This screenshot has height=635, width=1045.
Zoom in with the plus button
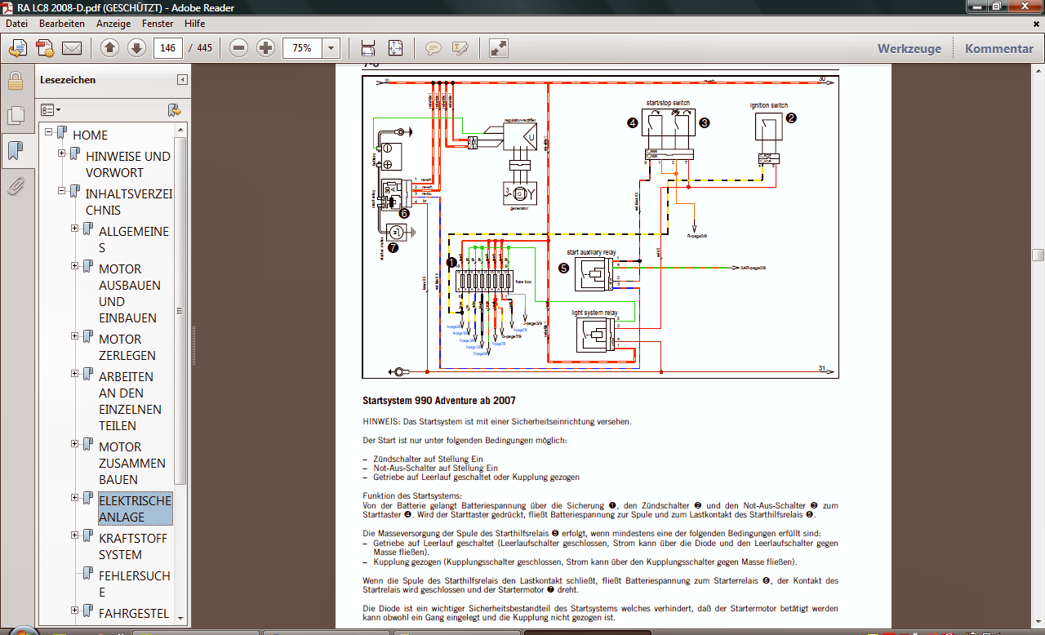pos(265,48)
